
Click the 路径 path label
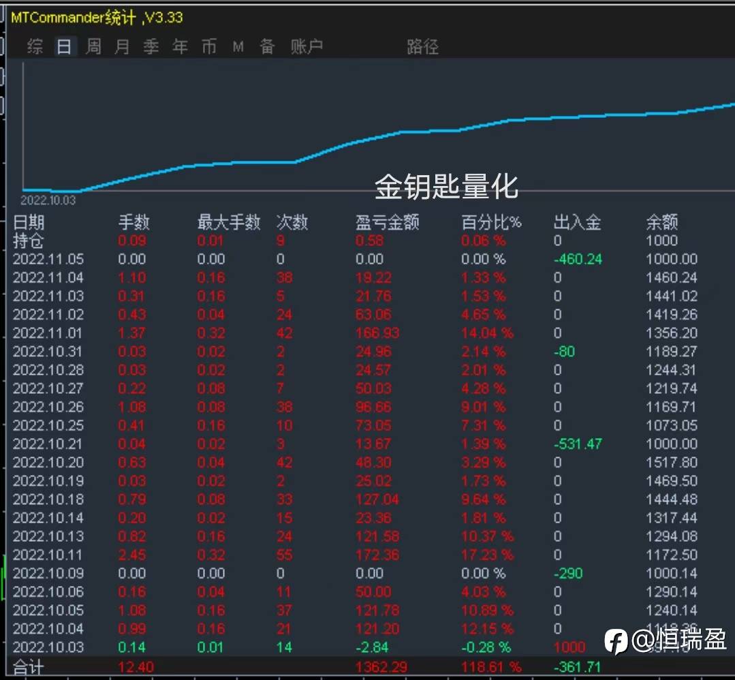(x=422, y=46)
